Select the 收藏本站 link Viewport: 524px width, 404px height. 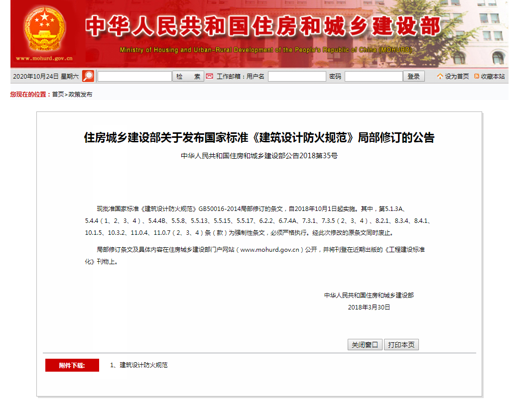tap(493, 77)
